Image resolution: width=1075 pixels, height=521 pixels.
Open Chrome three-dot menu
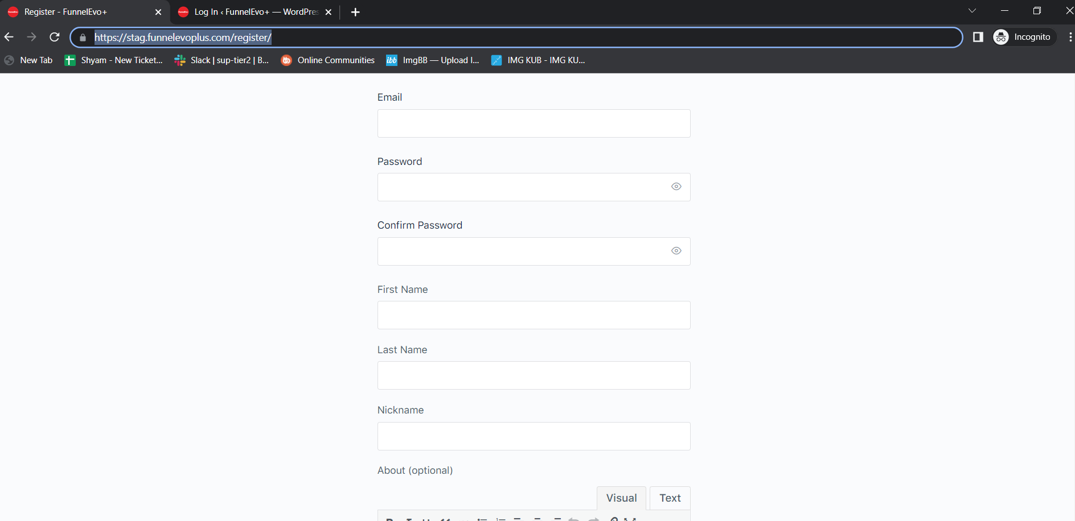(1070, 37)
